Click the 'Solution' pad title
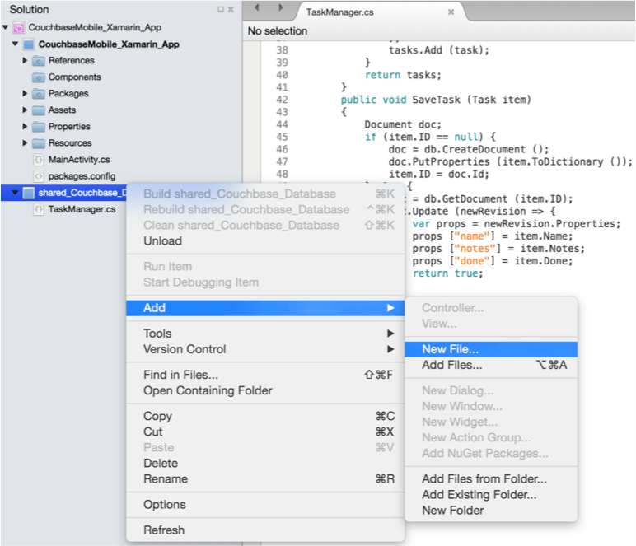 tap(29, 9)
